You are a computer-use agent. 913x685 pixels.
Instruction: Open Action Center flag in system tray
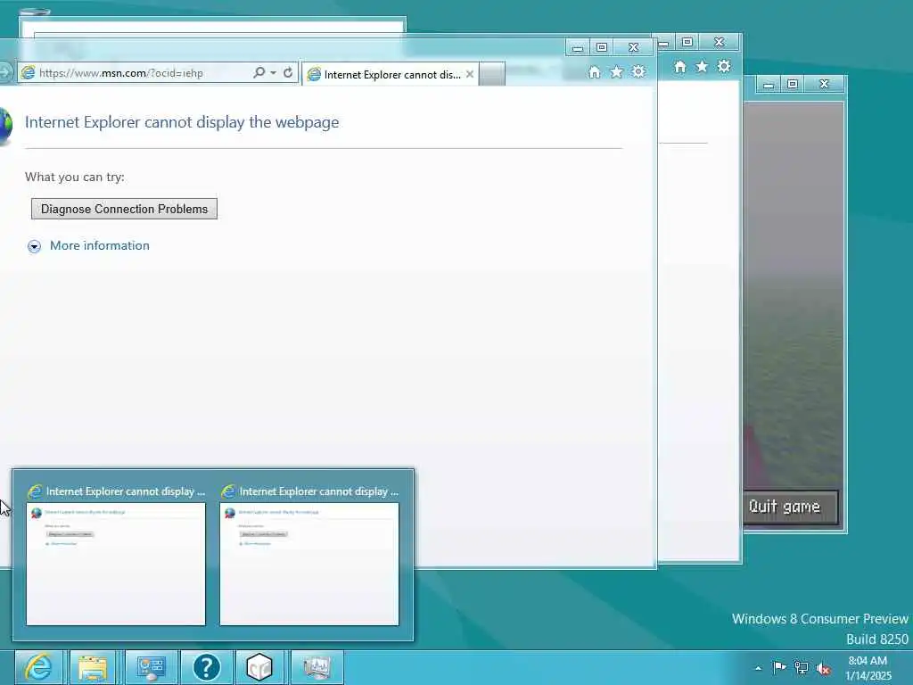pyautogui.click(x=779, y=667)
